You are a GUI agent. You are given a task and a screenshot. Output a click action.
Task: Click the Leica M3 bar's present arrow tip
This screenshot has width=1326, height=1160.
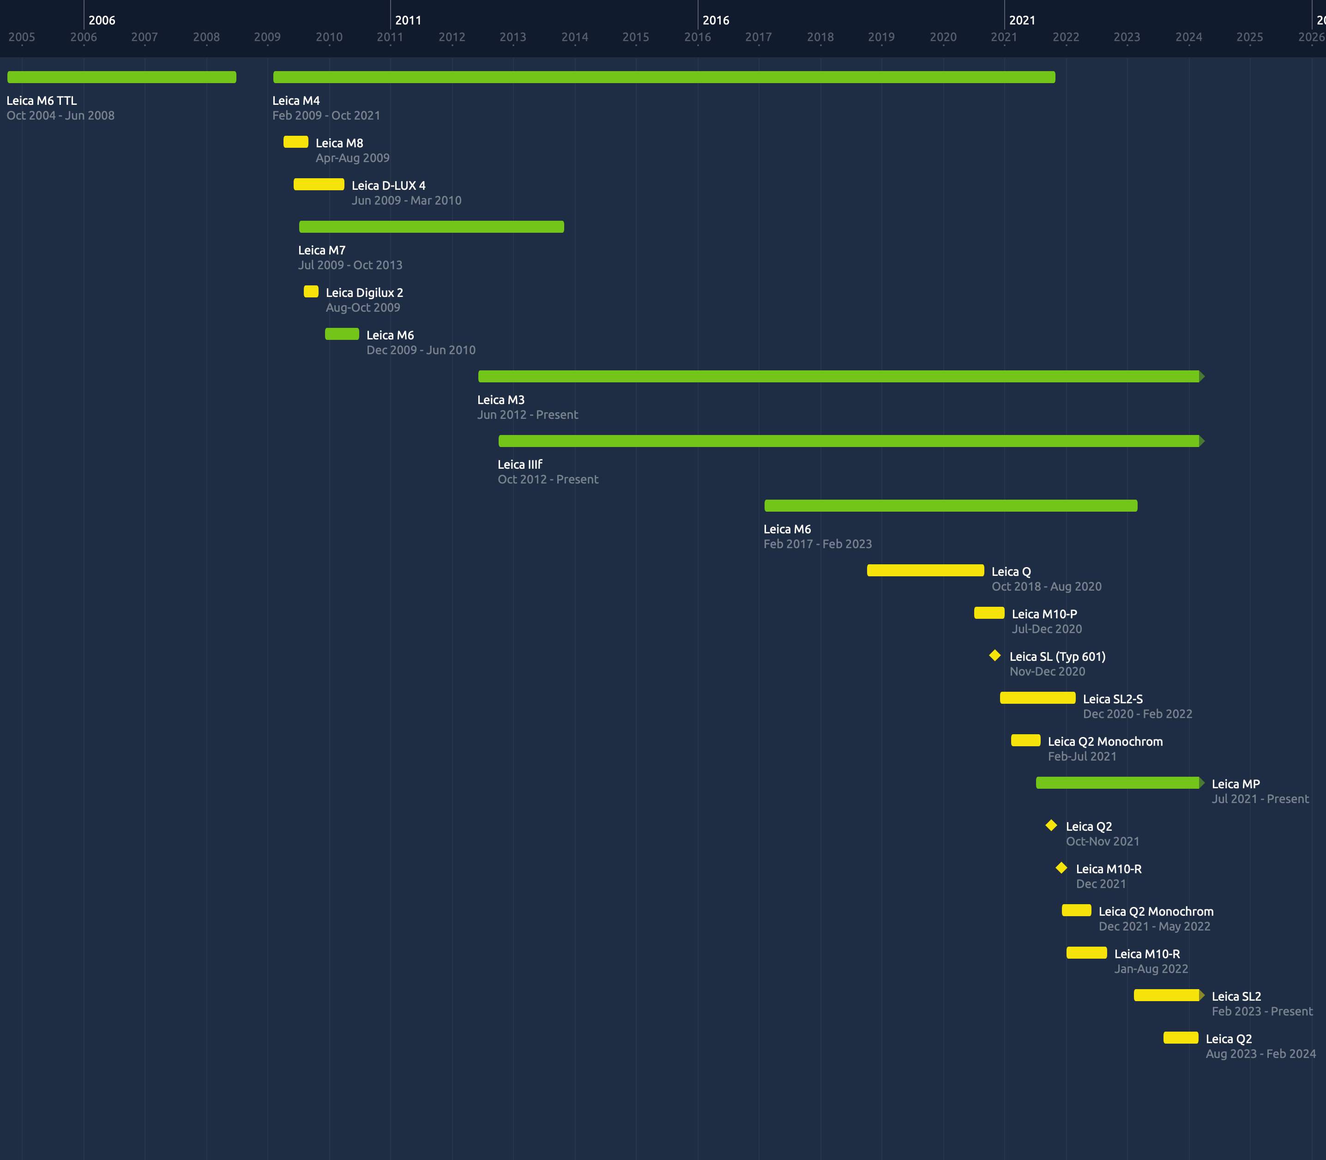(x=1202, y=376)
